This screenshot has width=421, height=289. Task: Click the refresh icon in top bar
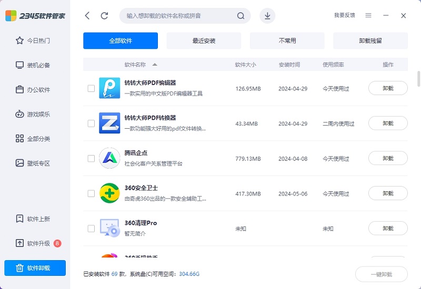pyautogui.click(x=104, y=16)
